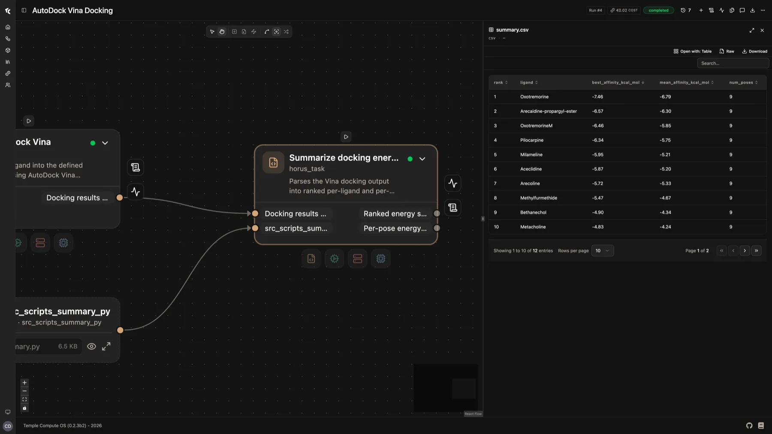772x434 pixels.
Task: Sort table by best_affinity_kcal_mol column
Action: [x=618, y=82]
